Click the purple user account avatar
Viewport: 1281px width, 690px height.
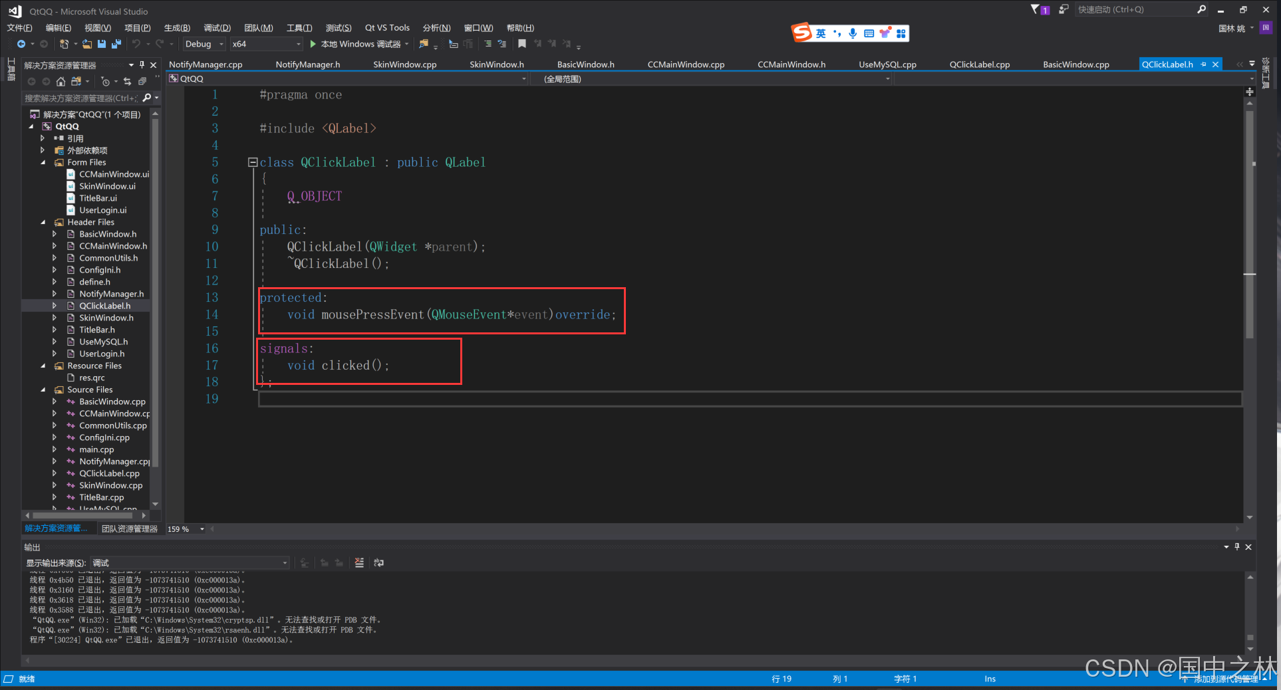[x=1266, y=27]
